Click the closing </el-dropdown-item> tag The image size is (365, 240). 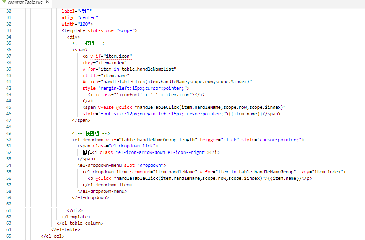click(x=107, y=185)
